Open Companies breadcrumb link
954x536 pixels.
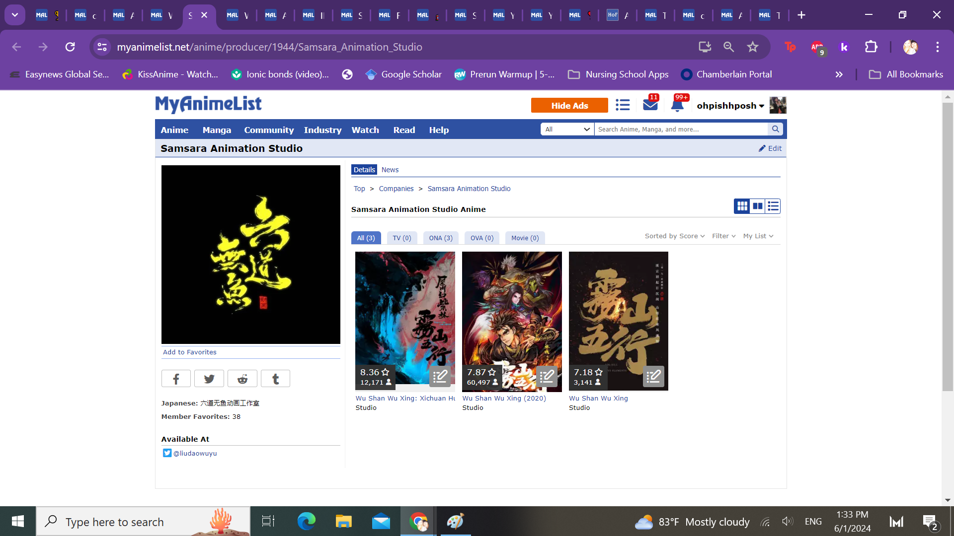click(396, 189)
